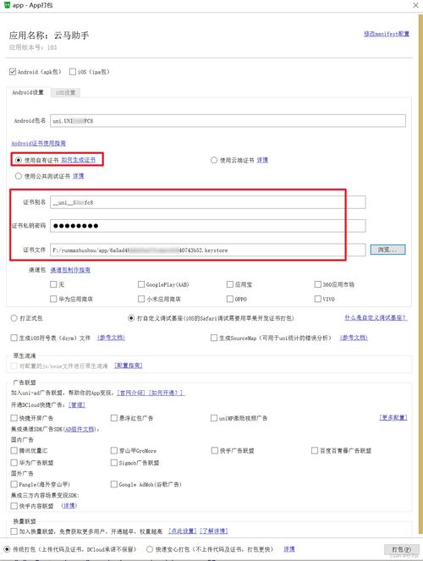Screen dimensions: 423x561
Task: Open the 修改manifest配置 link
Action: 387,34
